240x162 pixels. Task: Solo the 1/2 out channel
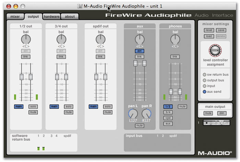coord(33,106)
